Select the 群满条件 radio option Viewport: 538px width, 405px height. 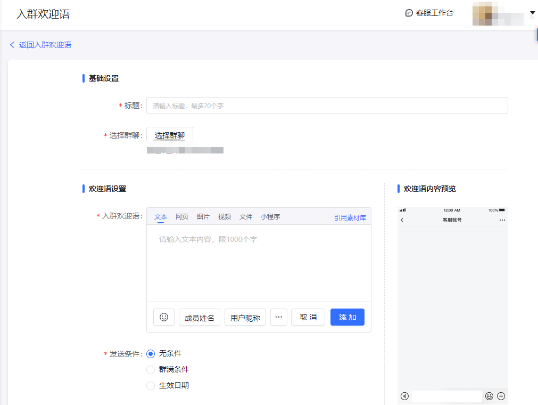coord(151,369)
